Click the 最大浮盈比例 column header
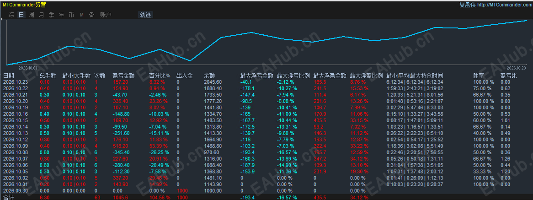Screen dimensions: 533x200 (x=367, y=76)
